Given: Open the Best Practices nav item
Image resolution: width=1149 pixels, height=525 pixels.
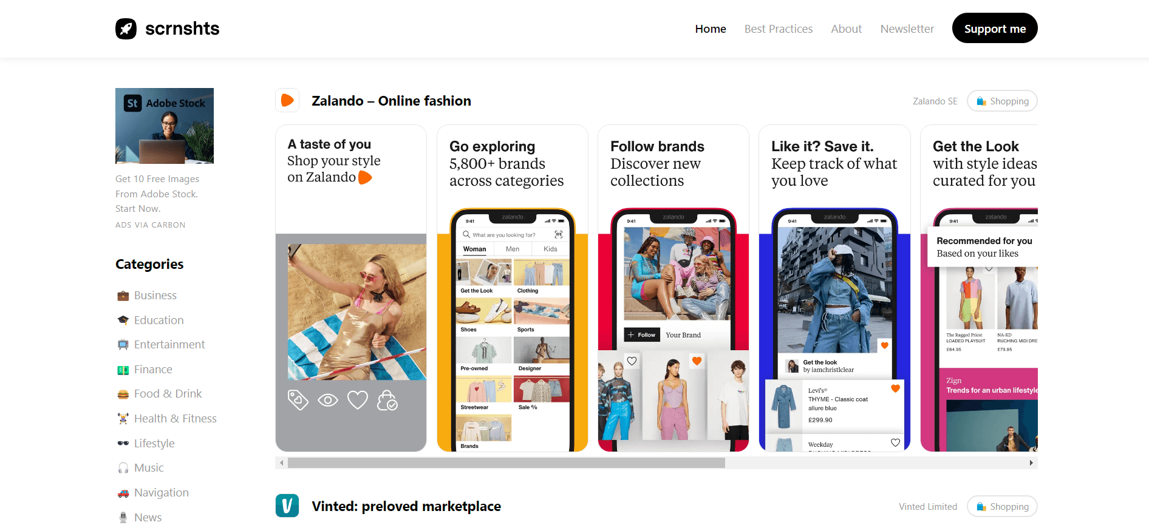Looking at the screenshot, I should click(x=779, y=29).
